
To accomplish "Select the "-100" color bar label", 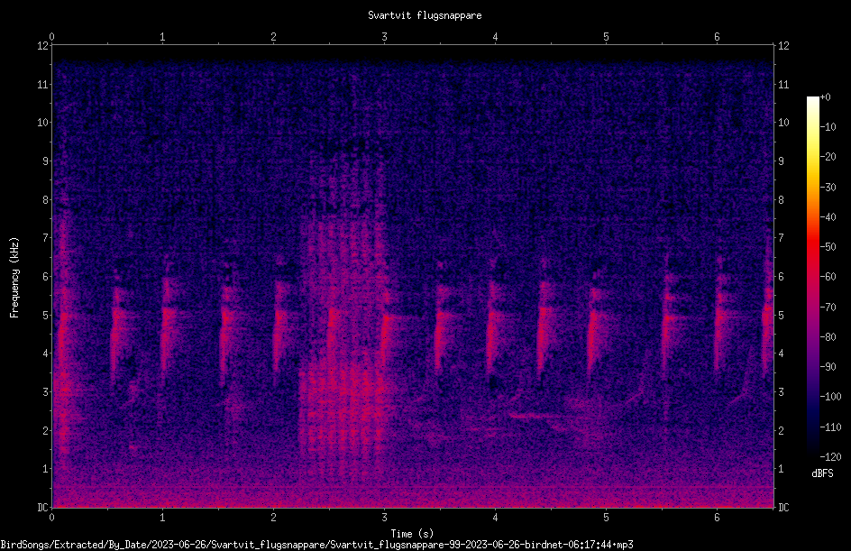I will [x=831, y=397].
